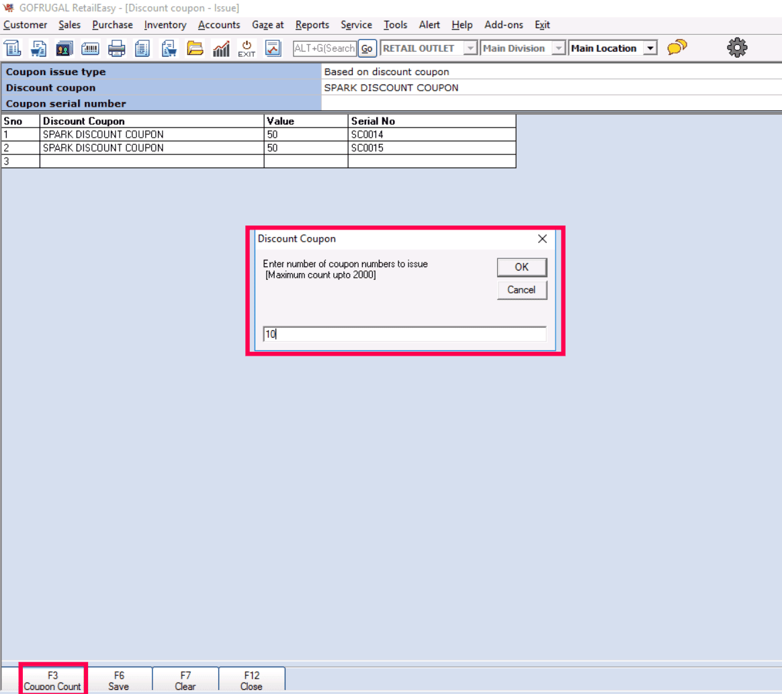
Task: Open the Help menu
Action: pos(462,25)
